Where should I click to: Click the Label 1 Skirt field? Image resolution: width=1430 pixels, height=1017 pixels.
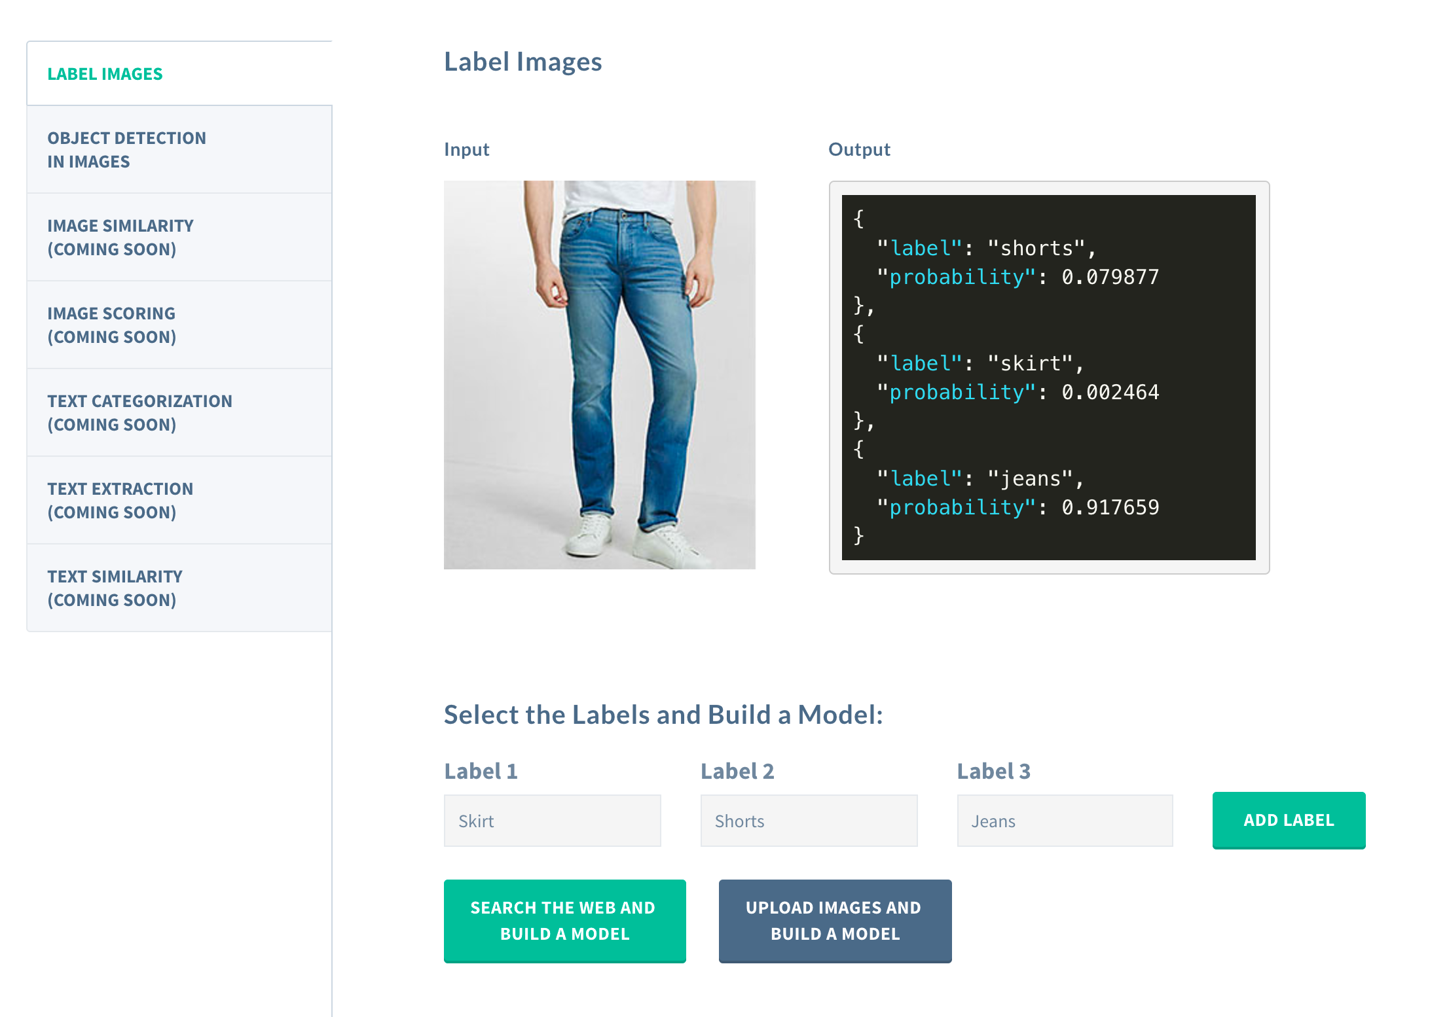552,821
